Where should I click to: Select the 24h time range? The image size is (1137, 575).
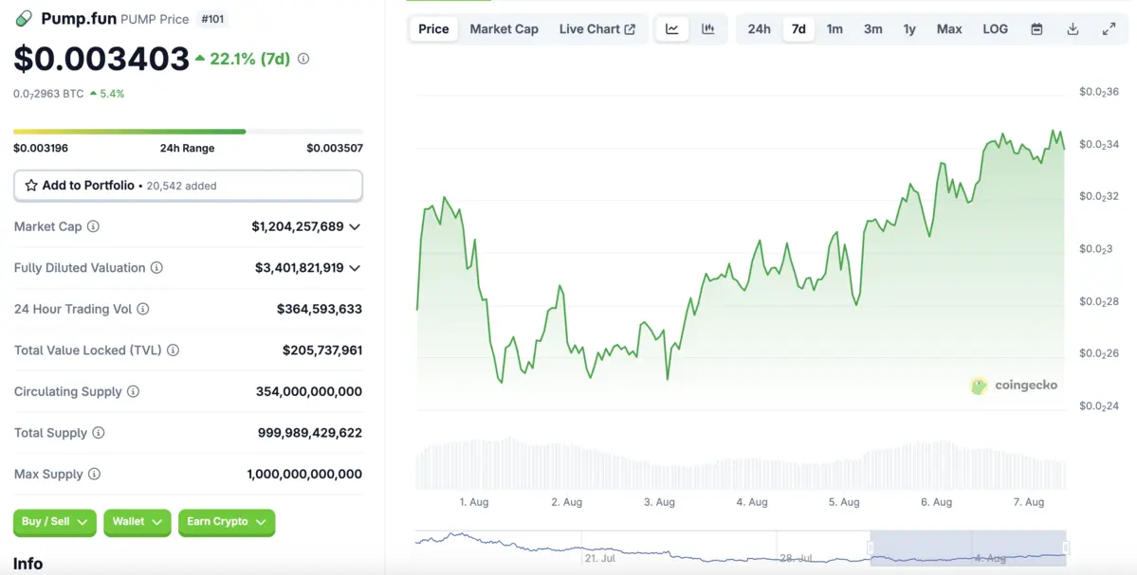pyautogui.click(x=759, y=29)
